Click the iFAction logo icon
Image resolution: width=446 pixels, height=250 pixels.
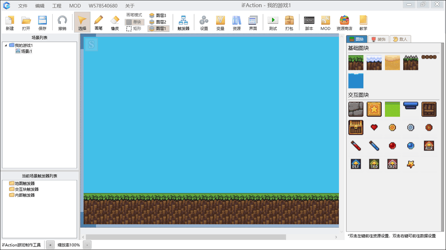[x=7, y=6]
